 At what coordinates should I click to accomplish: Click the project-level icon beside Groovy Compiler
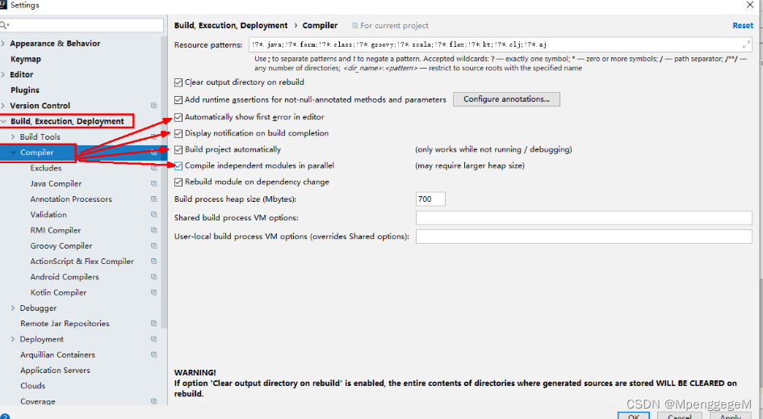click(153, 245)
